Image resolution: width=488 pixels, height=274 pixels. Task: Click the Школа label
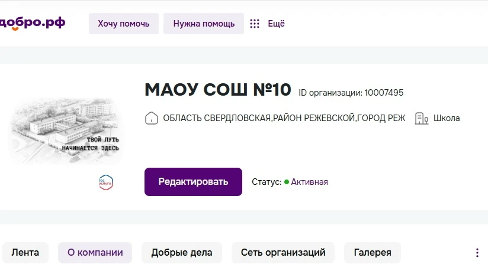[x=447, y=118]
